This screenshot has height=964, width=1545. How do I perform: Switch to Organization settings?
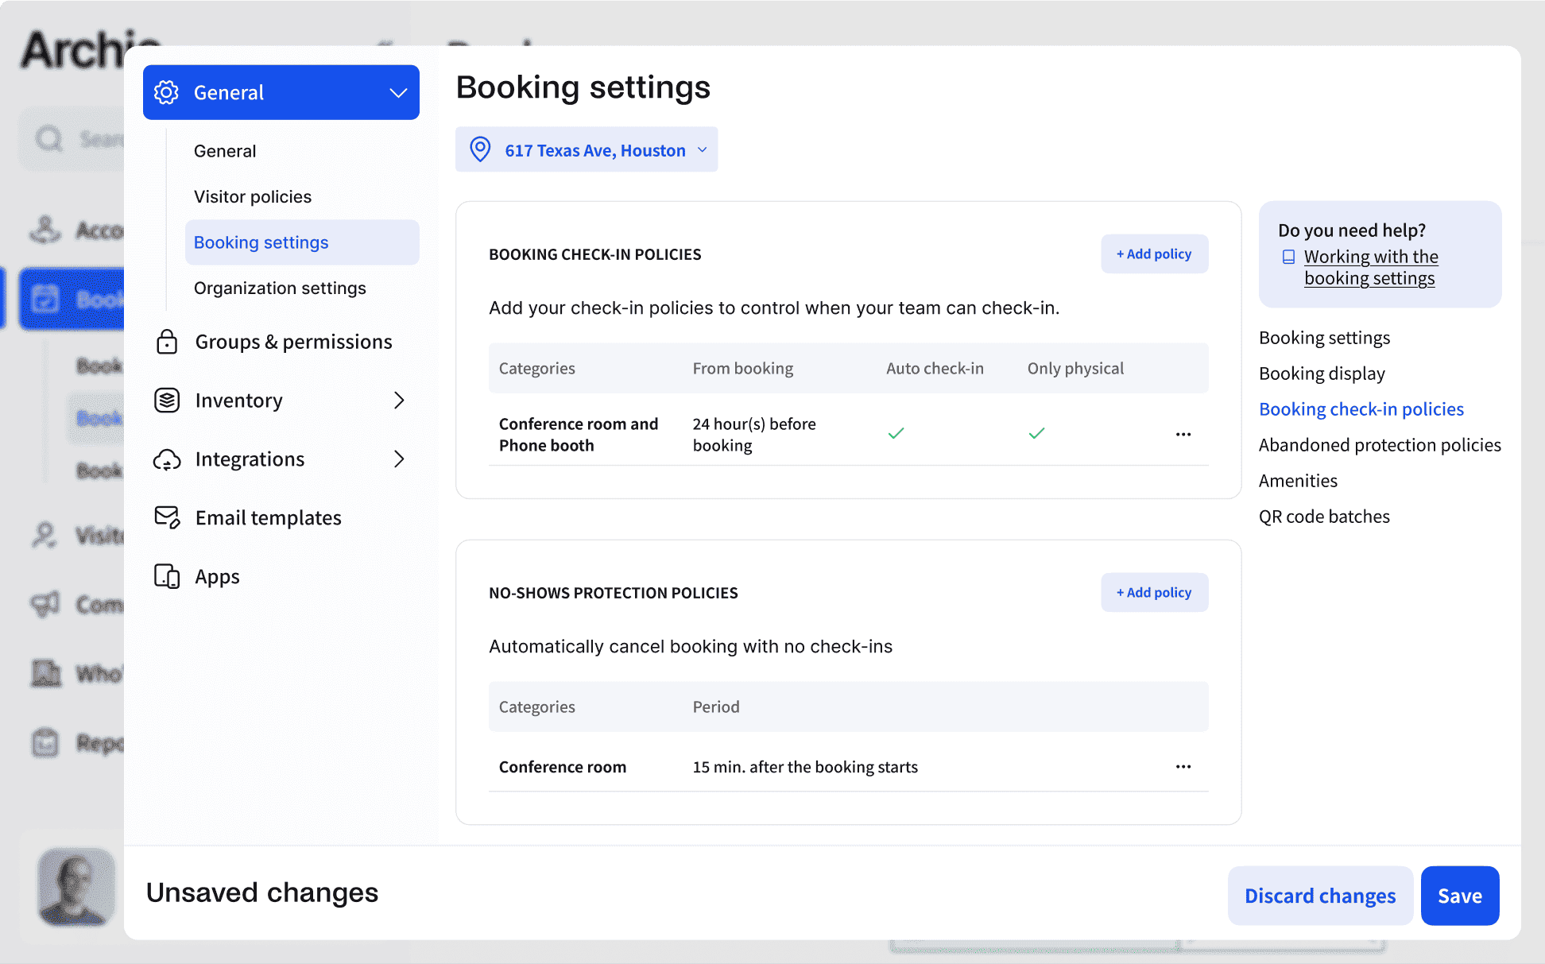pos(279,288)
